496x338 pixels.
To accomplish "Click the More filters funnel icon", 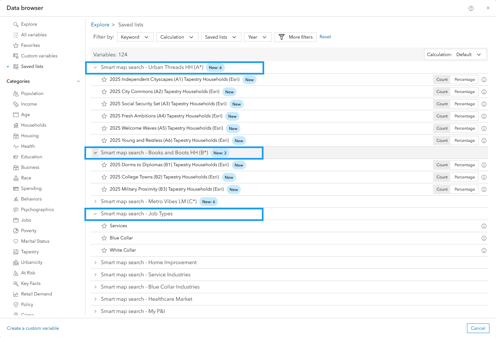I will (x=282, y=37).
